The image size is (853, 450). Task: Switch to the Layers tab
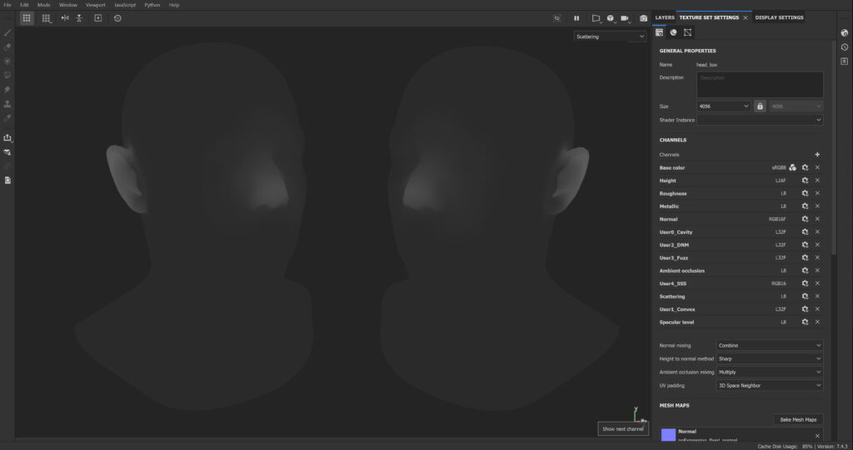pyautogui.click(x=664, y=17)
